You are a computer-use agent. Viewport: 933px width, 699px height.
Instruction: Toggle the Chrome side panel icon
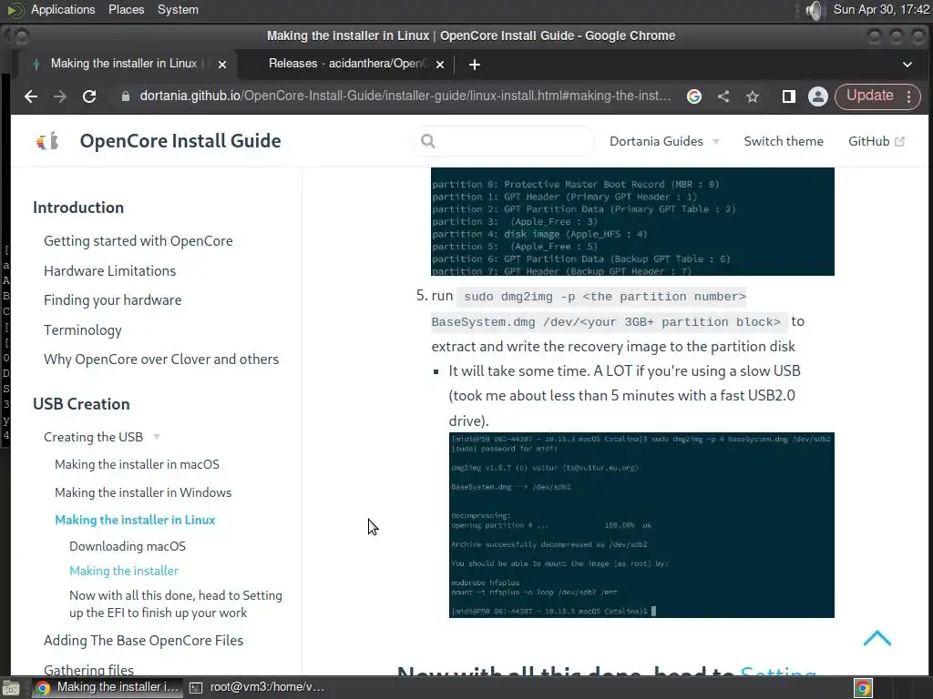coord(788,96)
